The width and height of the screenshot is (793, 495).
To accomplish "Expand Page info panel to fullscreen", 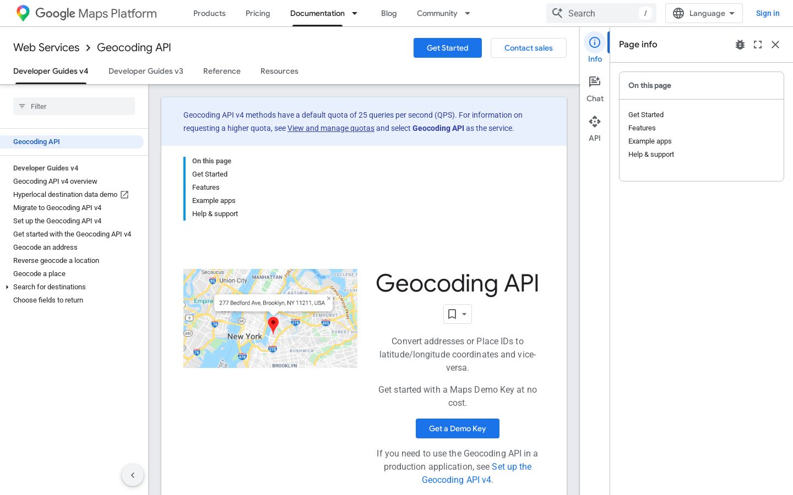I will pyautogui.click(x=758, y=45).
